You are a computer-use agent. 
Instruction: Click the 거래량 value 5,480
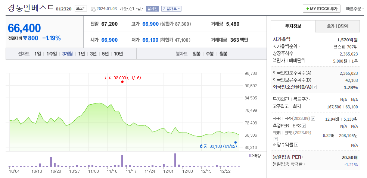pyautogui.click(x=233, y=24)
